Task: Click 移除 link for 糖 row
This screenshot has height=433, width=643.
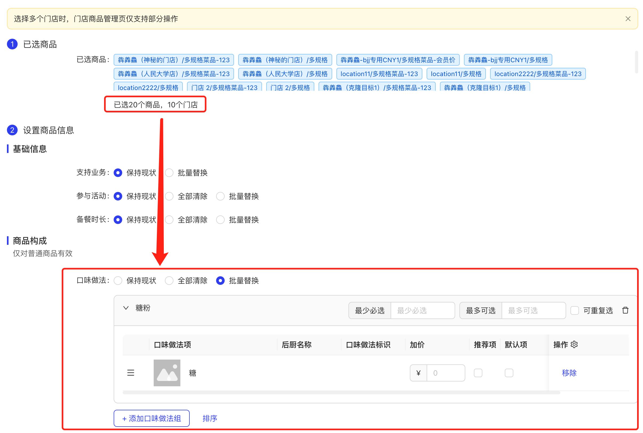Action: coord(569,373)
